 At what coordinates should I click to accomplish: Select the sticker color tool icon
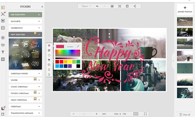(49, 45)
